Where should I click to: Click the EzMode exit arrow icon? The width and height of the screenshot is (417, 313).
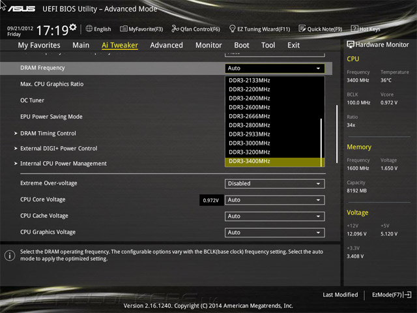click(x=407, y=295)
